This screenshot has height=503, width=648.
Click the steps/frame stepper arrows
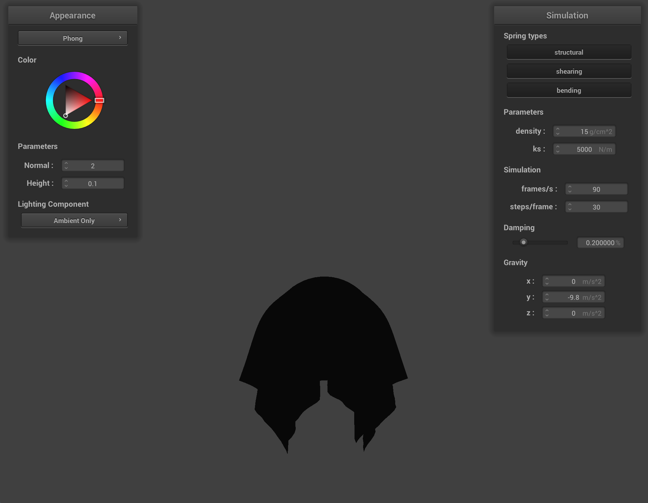pyautogui.click(x=570, y=207)
